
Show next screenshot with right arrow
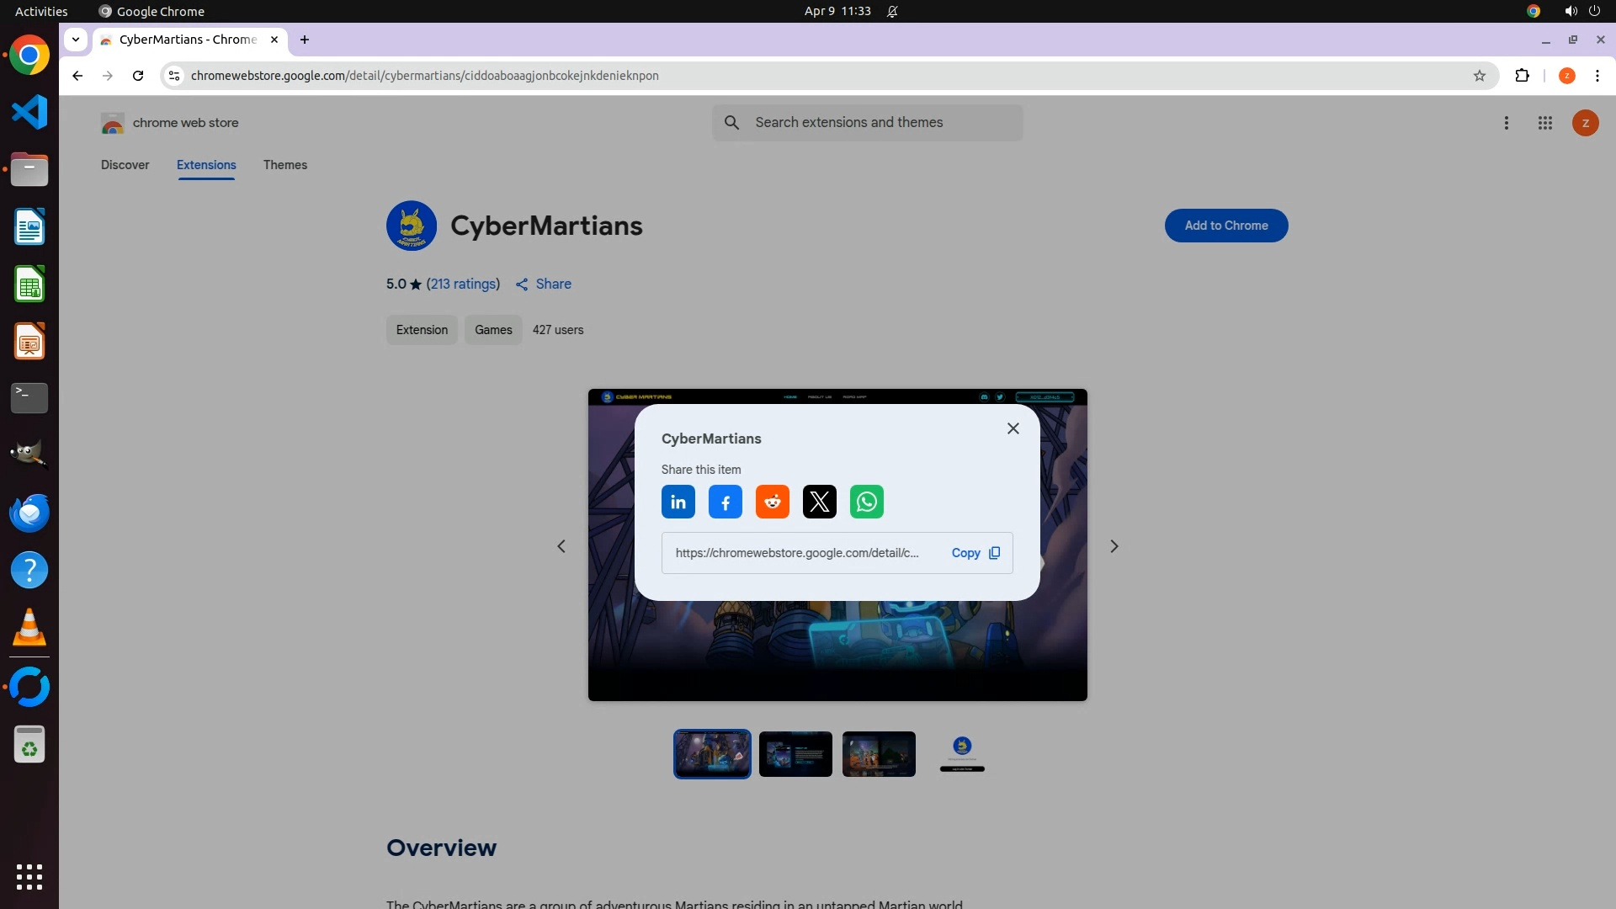[1114, 546]
